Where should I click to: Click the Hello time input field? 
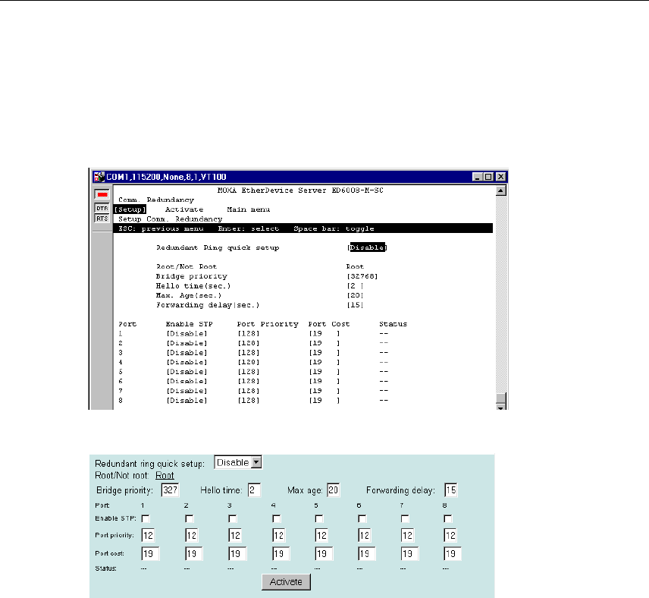254,490
